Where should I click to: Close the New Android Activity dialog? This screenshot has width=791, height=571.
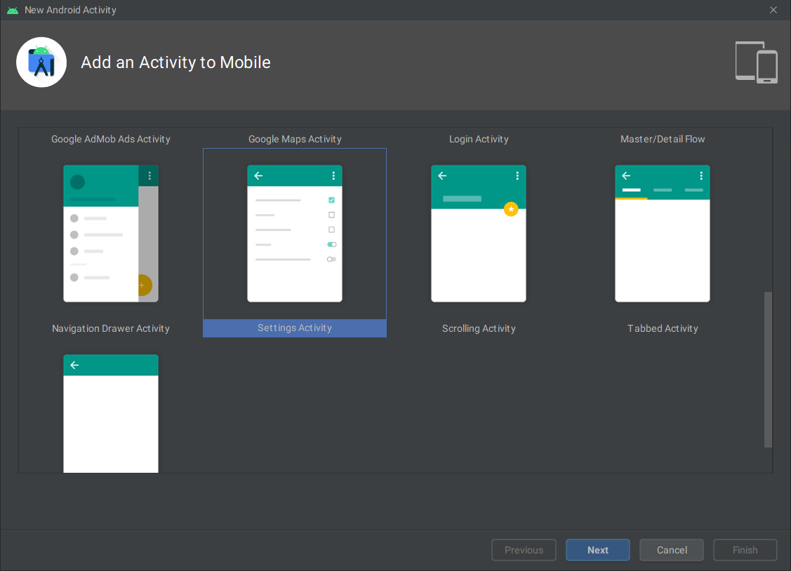pyautogui.click(x=773, y=10)
